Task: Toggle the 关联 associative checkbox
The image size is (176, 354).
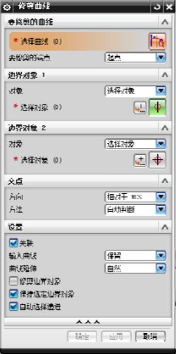Action: tap(14, 243)
